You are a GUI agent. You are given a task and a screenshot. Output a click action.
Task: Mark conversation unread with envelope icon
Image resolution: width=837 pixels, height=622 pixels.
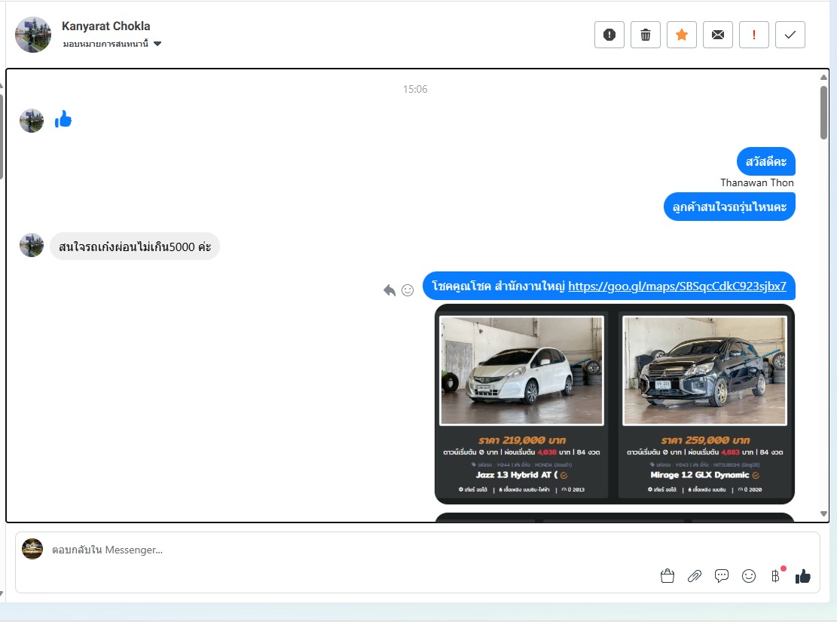(718, 35)
